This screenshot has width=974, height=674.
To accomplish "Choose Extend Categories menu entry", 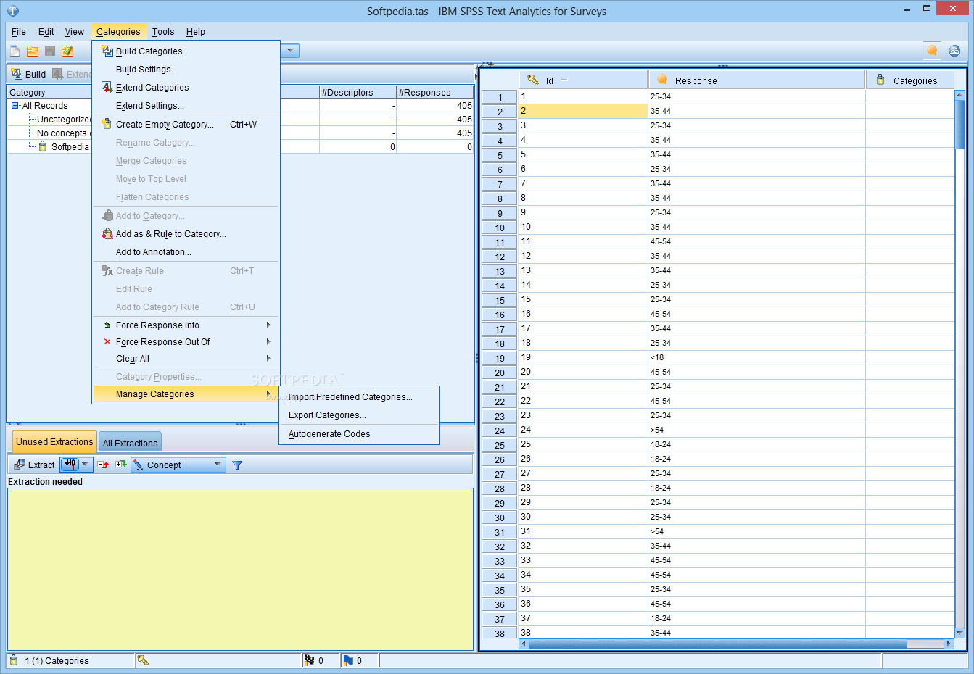I will (x=186, y=88).
